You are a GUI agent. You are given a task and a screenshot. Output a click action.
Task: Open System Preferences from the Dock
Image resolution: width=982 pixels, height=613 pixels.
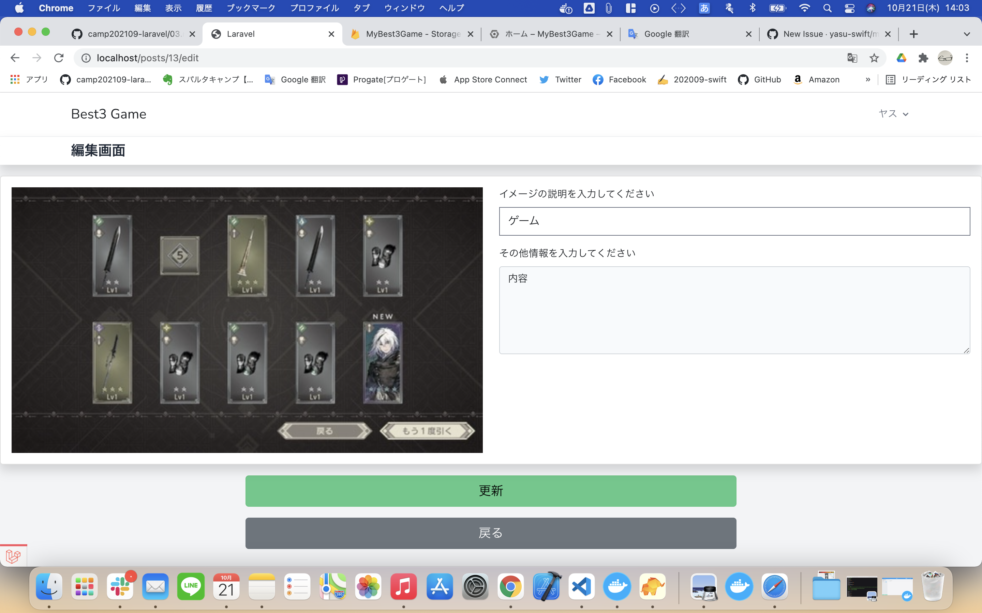475,586
